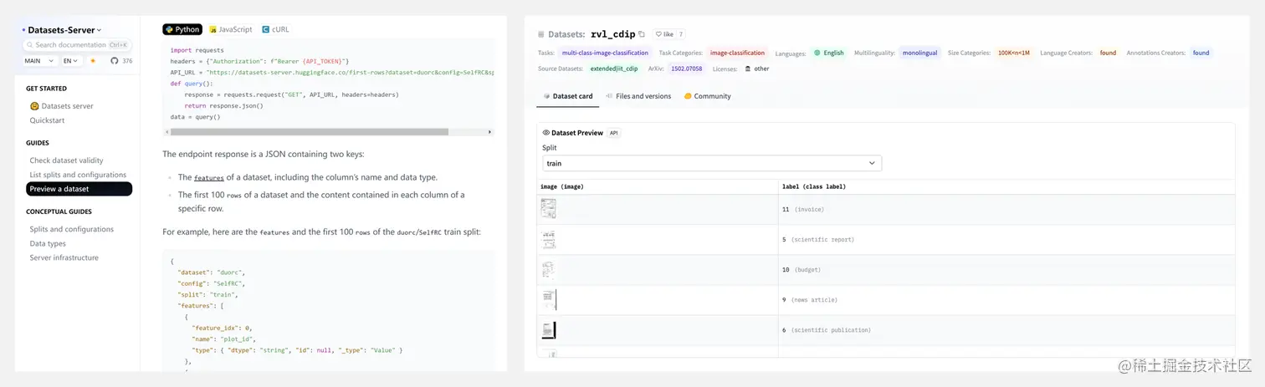Click the like count 7

point(681,34)
